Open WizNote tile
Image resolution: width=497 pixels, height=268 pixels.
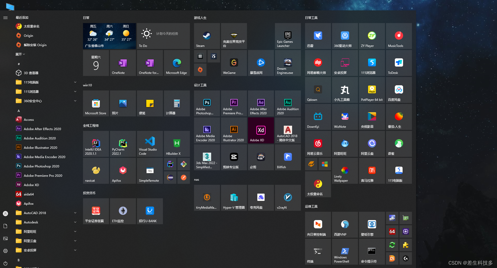[345, 117]
